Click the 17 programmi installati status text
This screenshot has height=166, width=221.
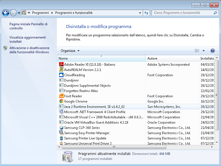click(95, 159)
